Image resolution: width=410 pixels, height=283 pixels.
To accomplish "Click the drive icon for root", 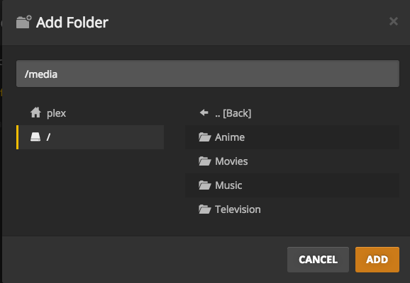I will [35, 137].
